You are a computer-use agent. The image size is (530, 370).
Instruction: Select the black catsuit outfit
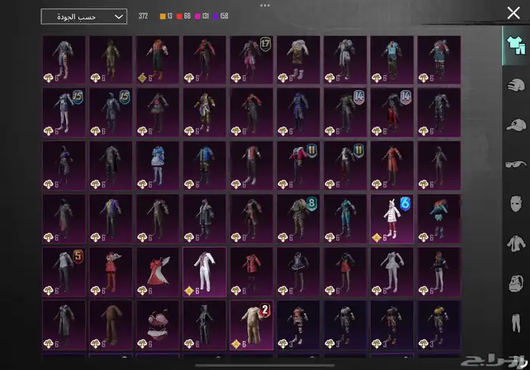pyautogui.click(x=204, y=325)
